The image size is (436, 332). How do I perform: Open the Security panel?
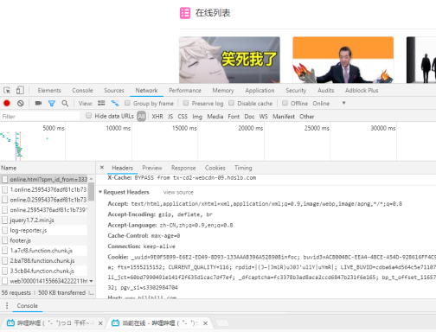296,91
